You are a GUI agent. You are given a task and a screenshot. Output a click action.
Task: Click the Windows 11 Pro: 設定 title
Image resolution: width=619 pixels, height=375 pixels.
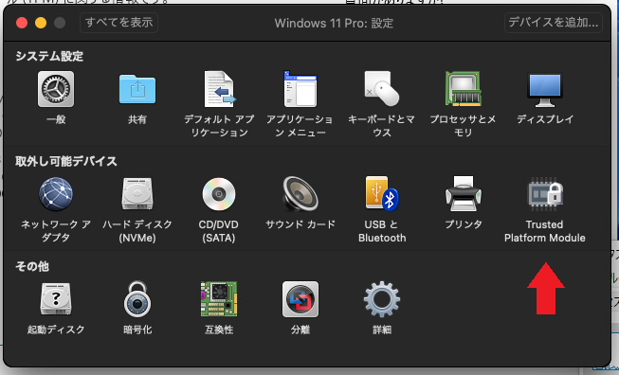(334, 23)
